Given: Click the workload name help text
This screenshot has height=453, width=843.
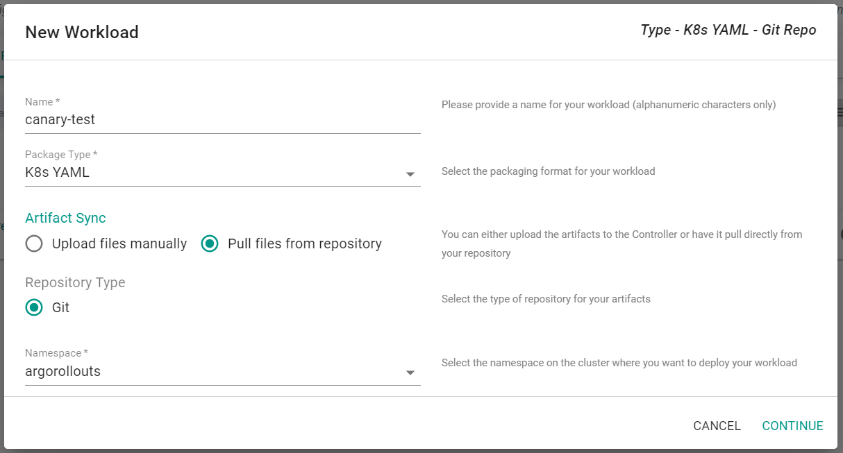Looking at the screenshot, I should [x=608, y=105].
